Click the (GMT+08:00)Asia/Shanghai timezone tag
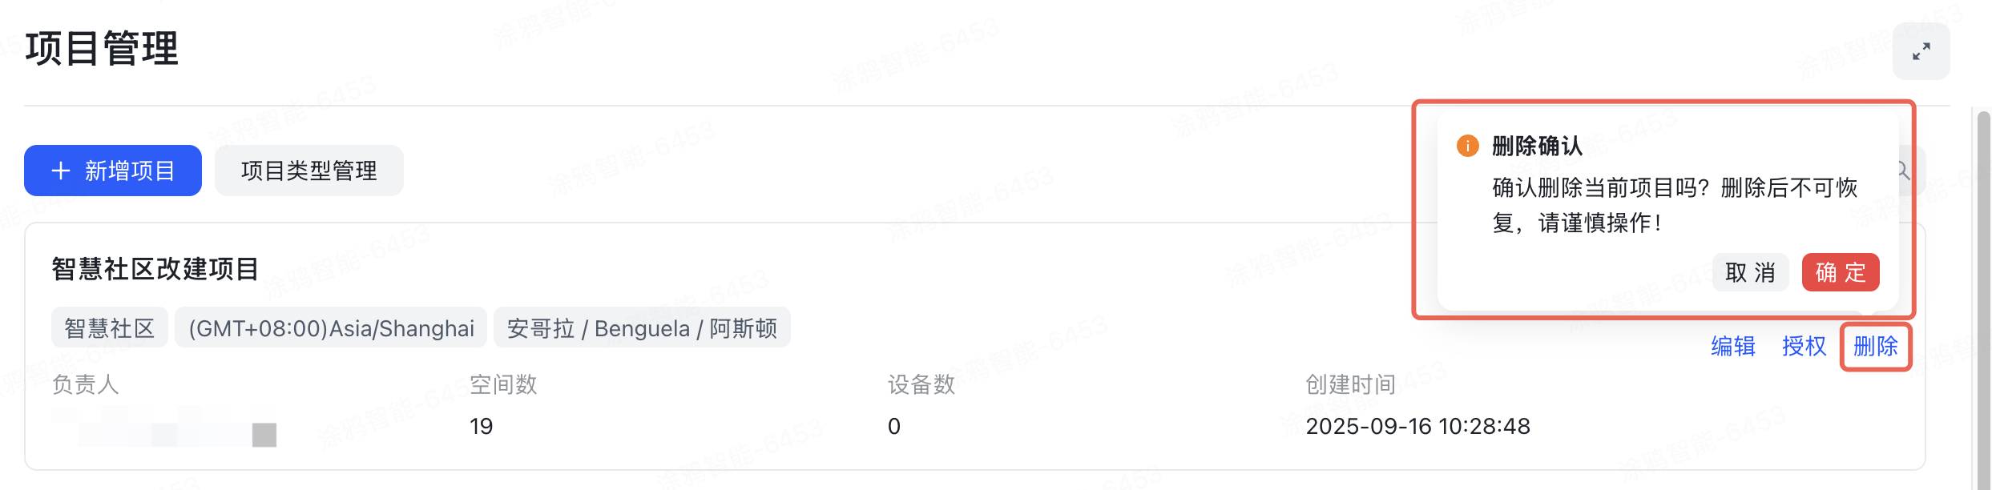The height and width of the screenshot is (490, 1992). [331, 327]
